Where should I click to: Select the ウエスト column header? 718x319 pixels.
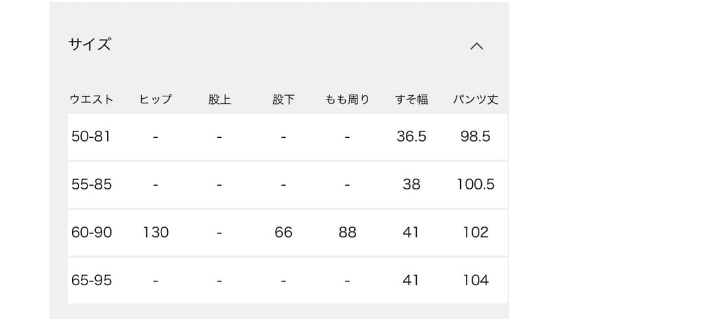pyautogui.click(x=91, y=100)
